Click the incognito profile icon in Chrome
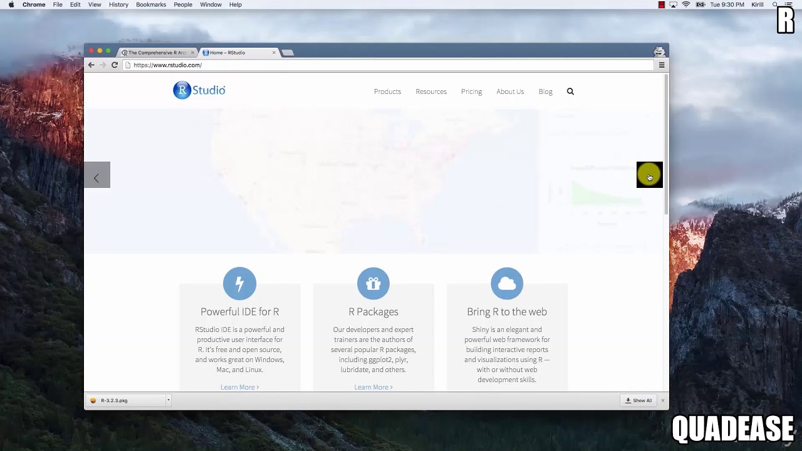This screenshot has width=802, height=451. tap(659, 51)
